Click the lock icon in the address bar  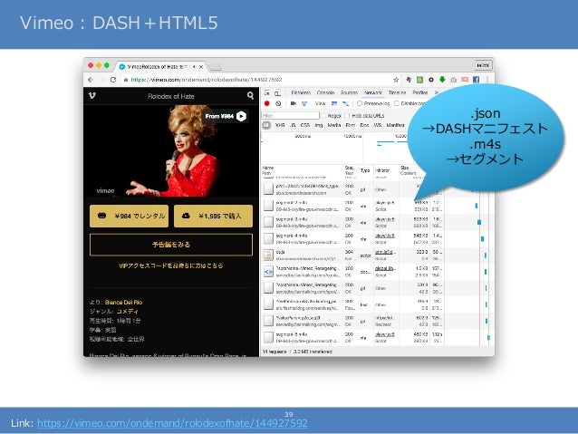point(126,80)
